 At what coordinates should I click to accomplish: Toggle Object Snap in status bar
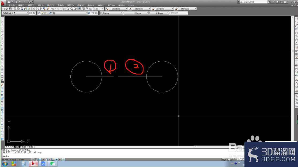coord(46,160)
